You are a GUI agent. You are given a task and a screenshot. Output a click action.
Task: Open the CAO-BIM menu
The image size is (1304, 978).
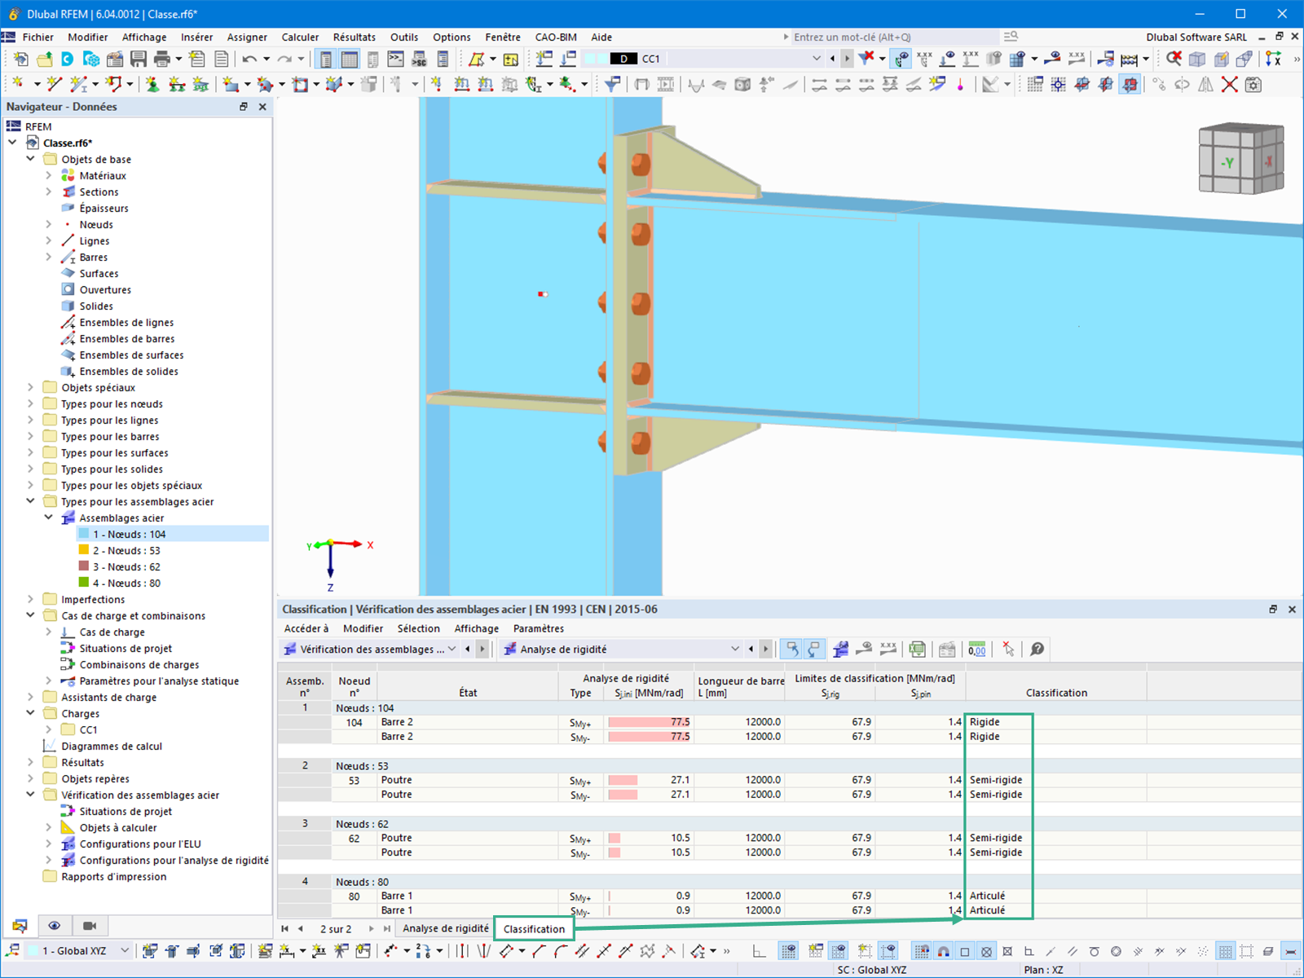[x=556, y=37]
